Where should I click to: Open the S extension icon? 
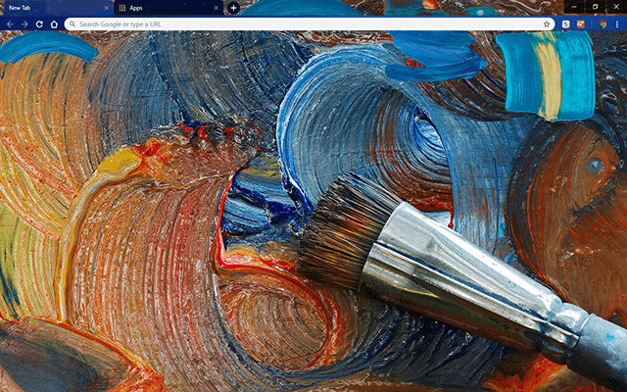click(566, 24)
